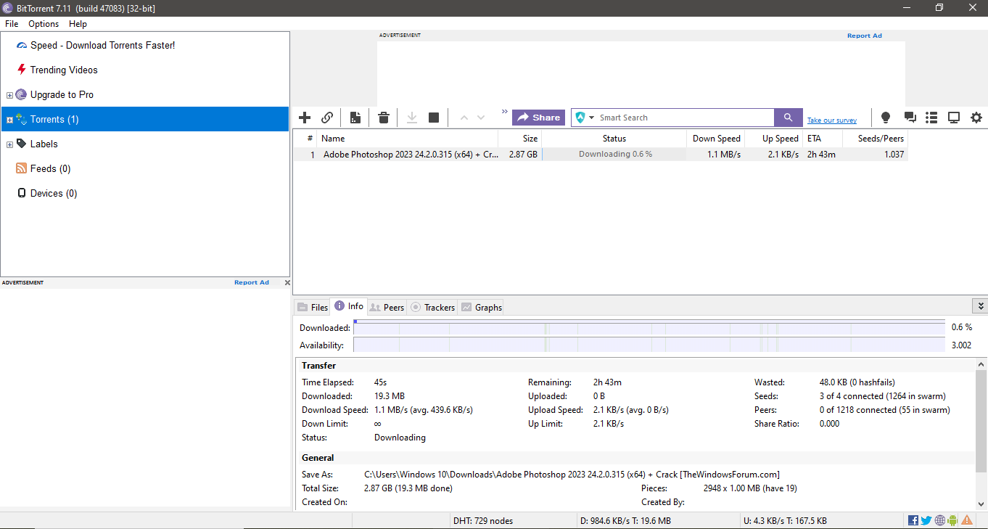Screen dimensions: 988x529
Task: Click the Start download arrow icon
Action: 412,118
